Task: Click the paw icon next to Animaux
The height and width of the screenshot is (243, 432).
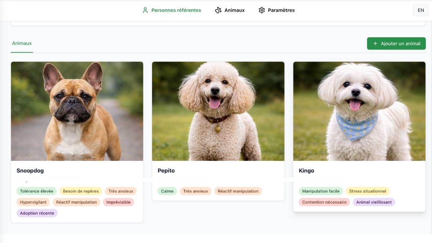Action: 218,10
